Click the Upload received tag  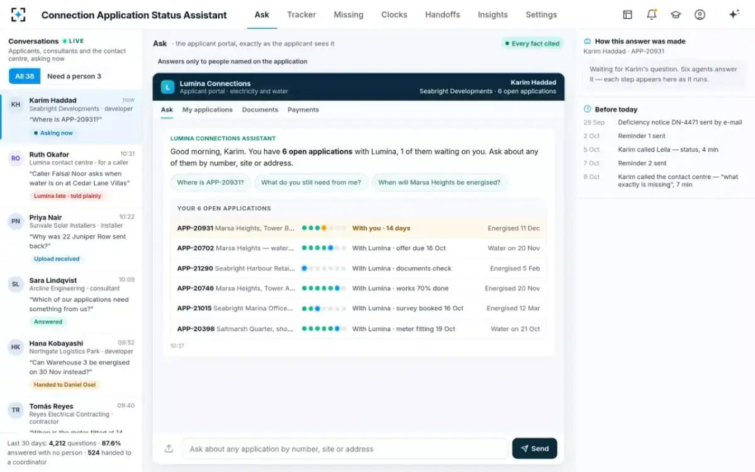coord(57,259)
